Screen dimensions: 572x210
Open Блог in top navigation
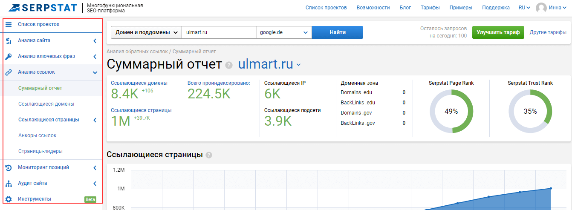point(405,8)
